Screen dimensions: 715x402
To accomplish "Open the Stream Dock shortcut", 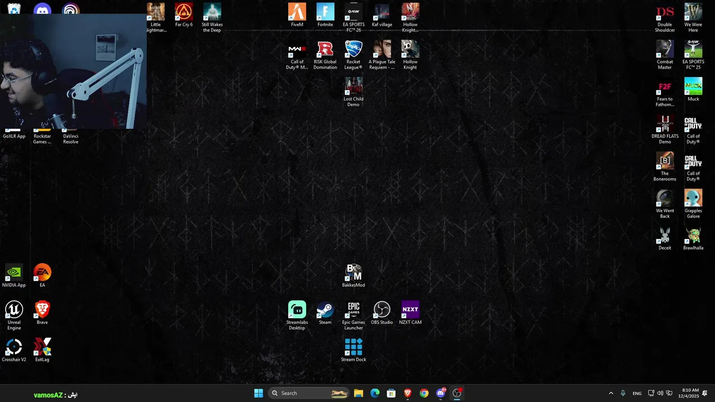I will click(354, 350).
